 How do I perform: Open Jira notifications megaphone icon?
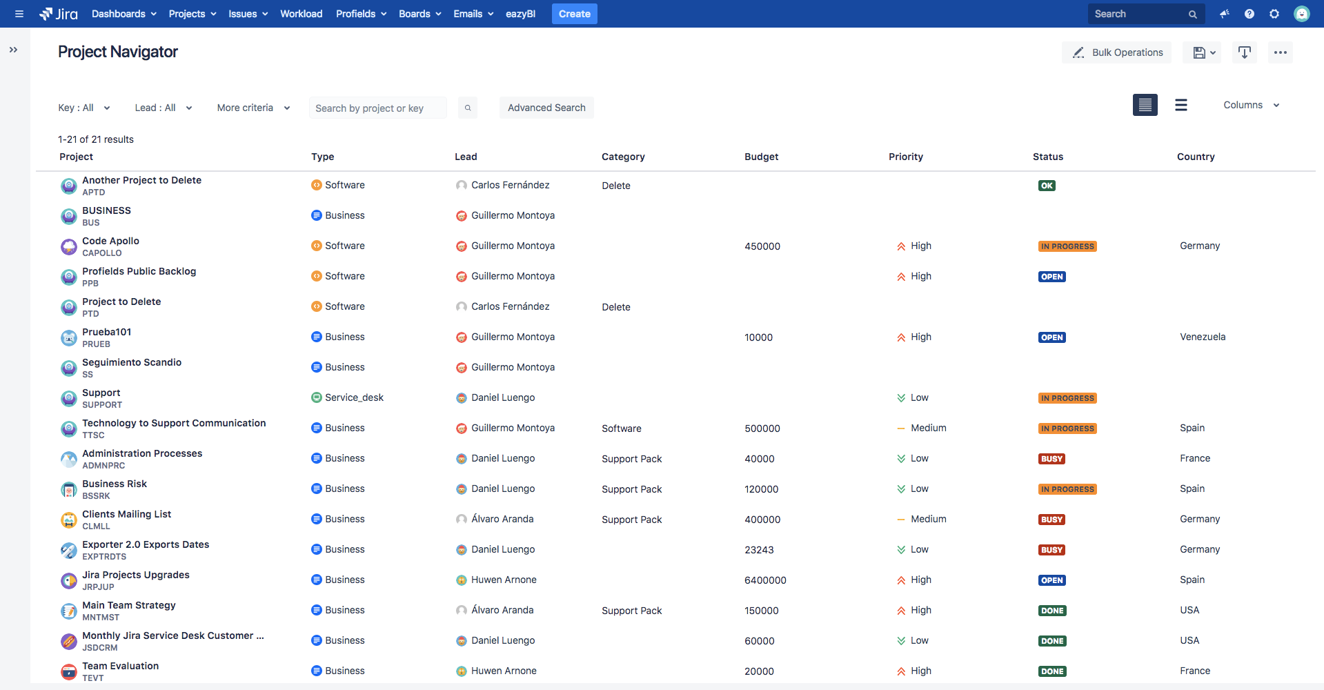coord(1224,14)
